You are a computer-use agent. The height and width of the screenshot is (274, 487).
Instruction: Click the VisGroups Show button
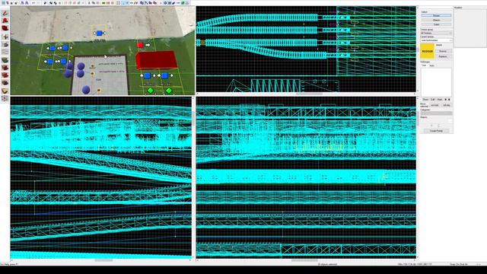(x=426, y=100)
